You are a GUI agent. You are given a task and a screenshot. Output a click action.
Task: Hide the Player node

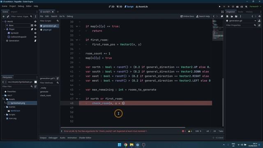click(35, 29)
